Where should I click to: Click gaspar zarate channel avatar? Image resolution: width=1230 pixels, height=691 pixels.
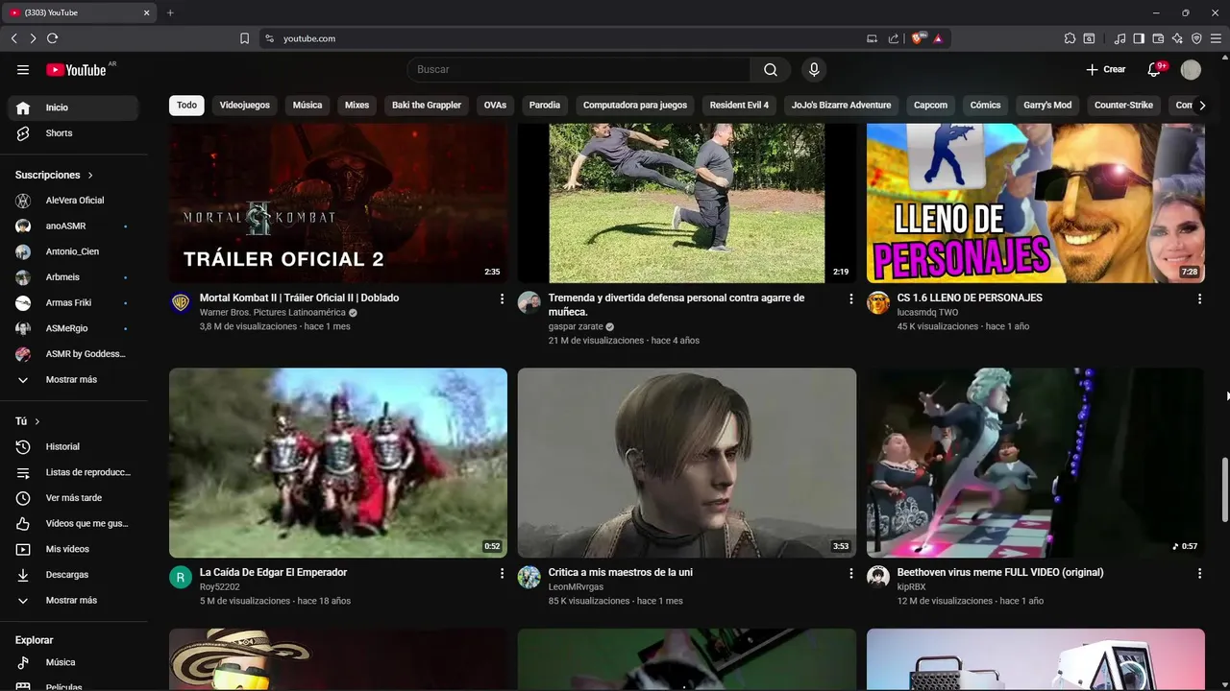[x=529, y=303]
